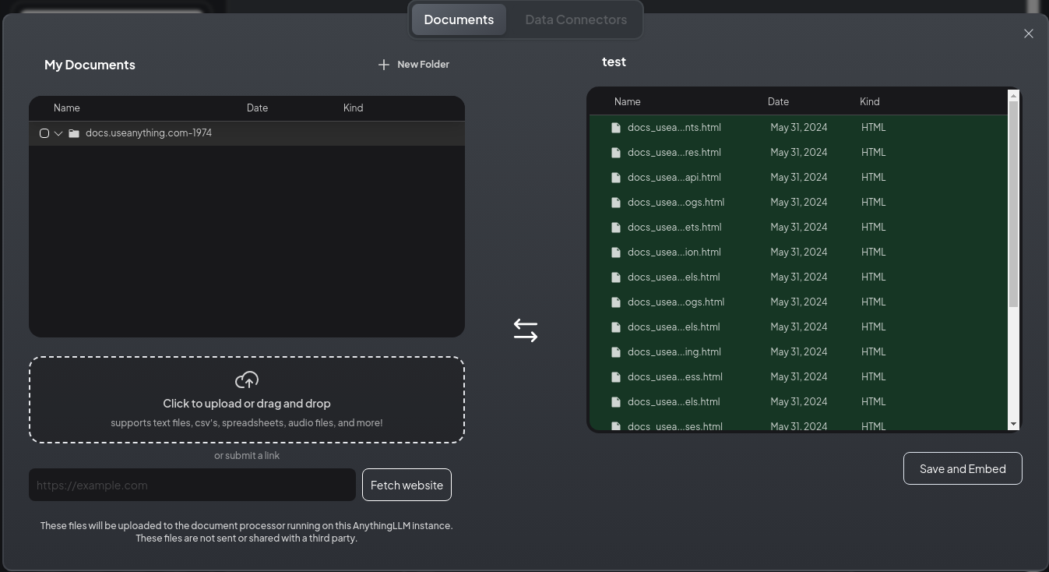Expand the docs.useanything.com-1974 folder chevron
Screen dimensions: 1049x572
coord(58,133)
